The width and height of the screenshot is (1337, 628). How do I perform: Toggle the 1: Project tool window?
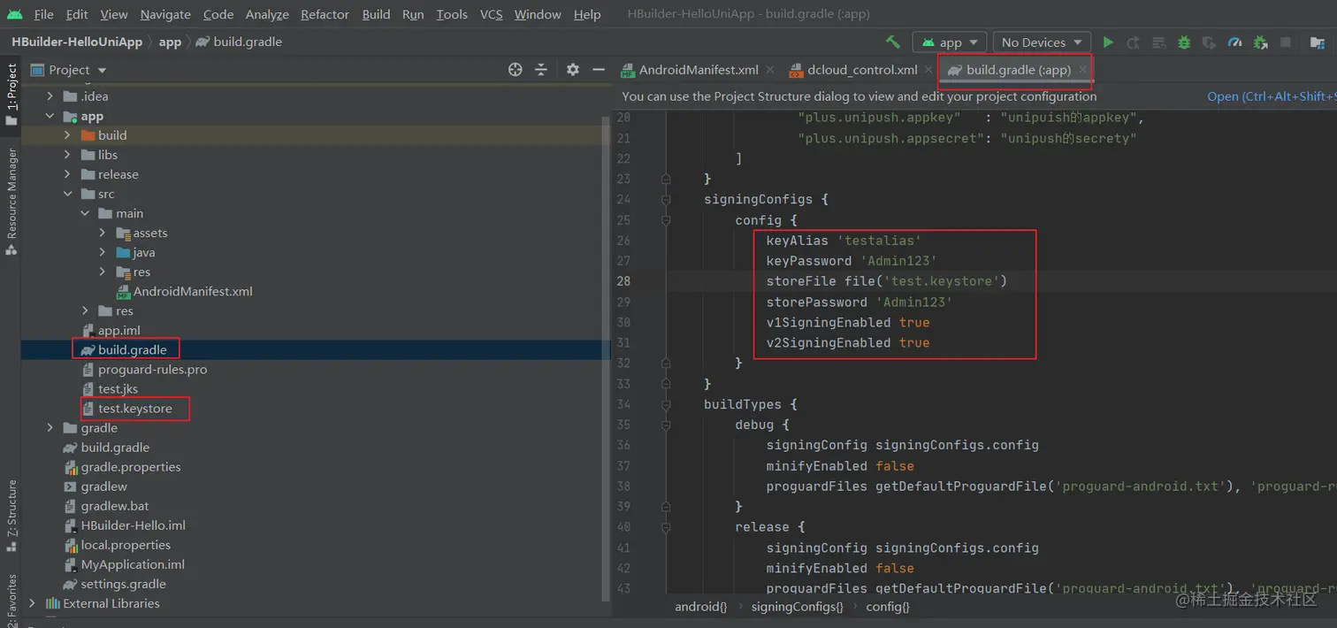11,94
